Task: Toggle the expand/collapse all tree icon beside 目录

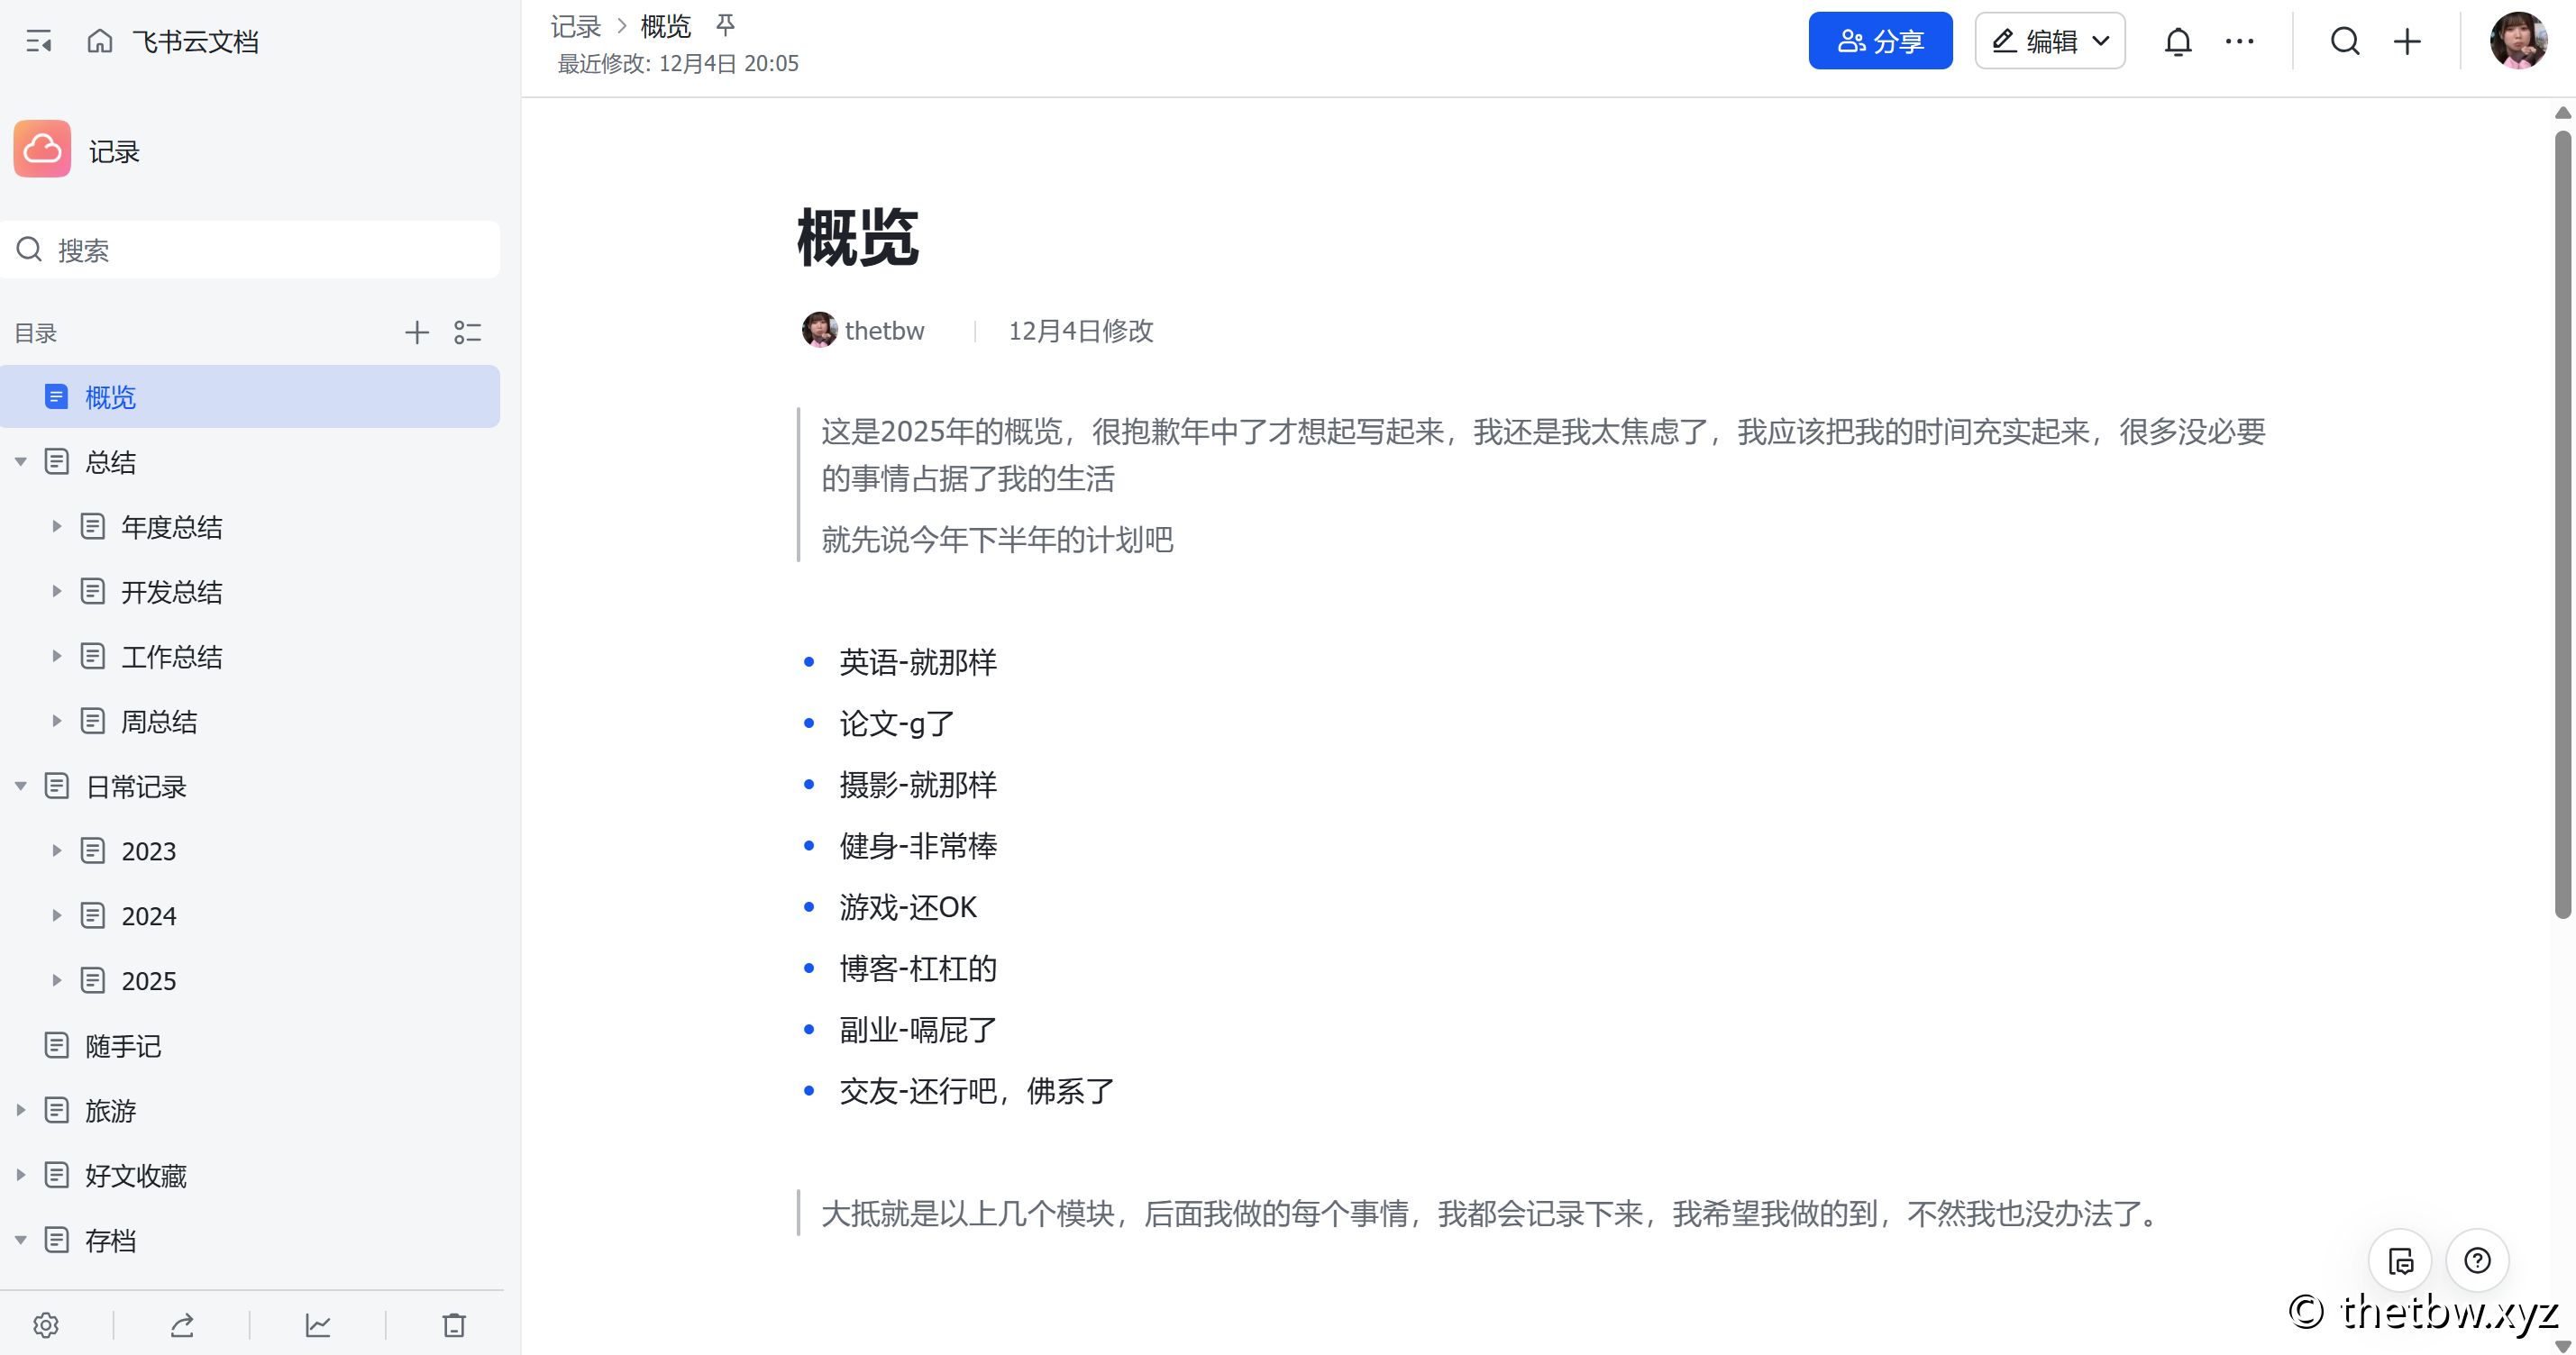Action: (x=467, y=332)
